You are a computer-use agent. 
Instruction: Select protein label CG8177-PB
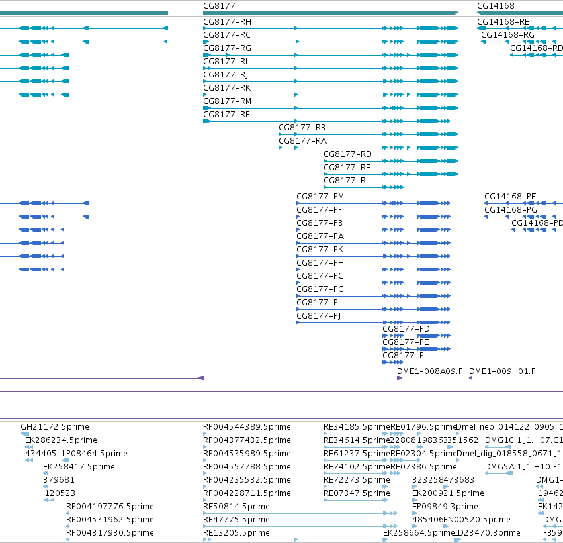pos(320,224)
